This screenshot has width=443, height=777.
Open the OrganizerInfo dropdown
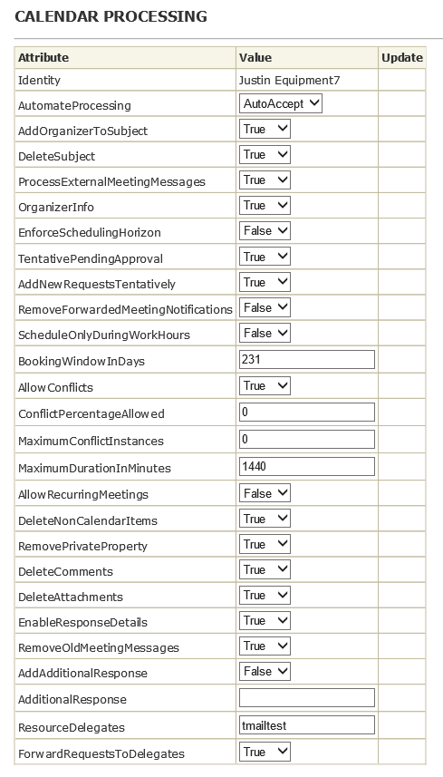(265, 205)
